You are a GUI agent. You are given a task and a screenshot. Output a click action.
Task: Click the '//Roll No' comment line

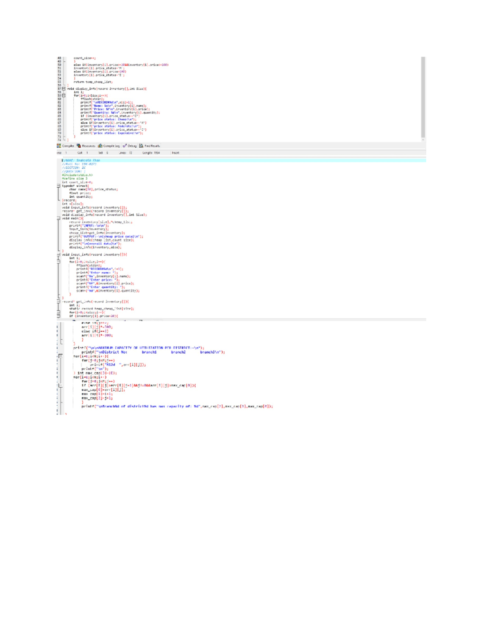click(x=79, y=164)
